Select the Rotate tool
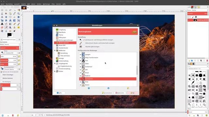This screenshot has height=117, width=209. tap(19, 17)
